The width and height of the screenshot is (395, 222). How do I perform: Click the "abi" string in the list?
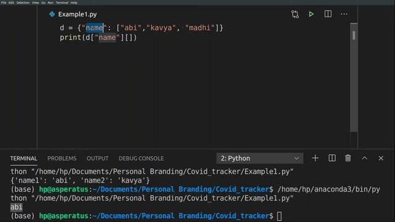pyautogui.click(x=131, y=28)
